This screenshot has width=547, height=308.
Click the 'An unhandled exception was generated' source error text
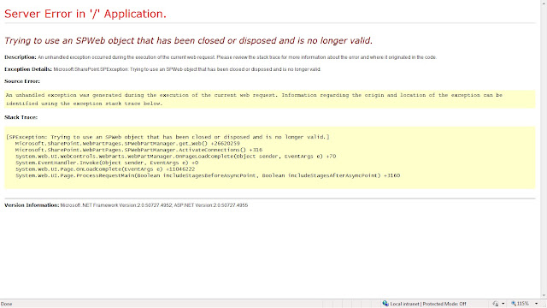(254, 99)
